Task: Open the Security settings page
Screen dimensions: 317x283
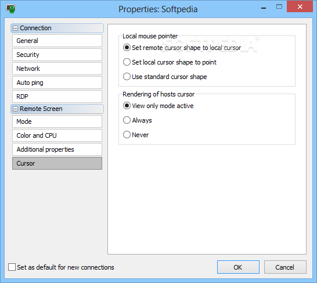Action: pyautogui.click(x=57, y=55)
